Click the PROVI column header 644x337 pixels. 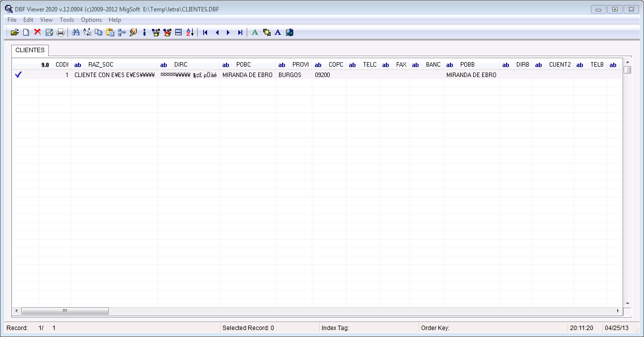pyautogui.click(x=294, y=65)
